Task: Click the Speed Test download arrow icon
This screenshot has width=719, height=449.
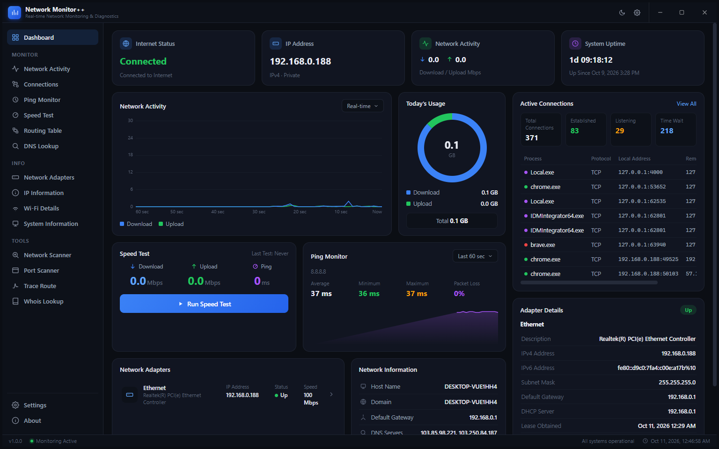Action: click(132, 267)
